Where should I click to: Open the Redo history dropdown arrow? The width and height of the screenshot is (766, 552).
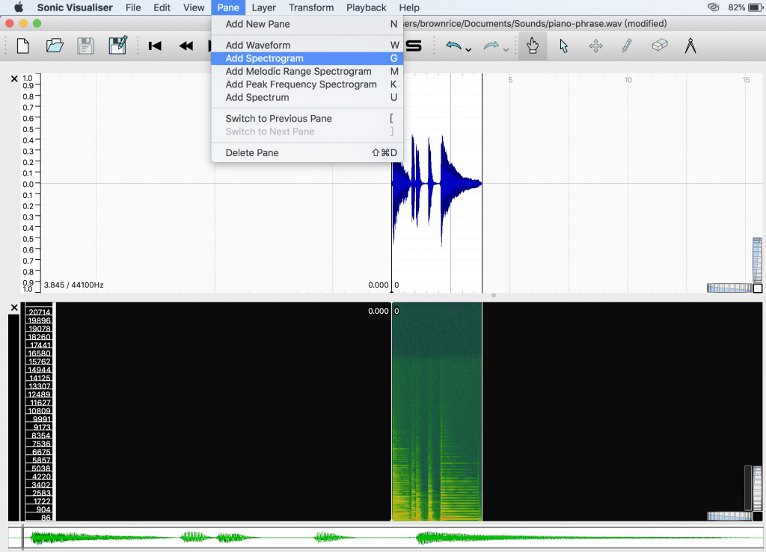[x=506, y=49]
